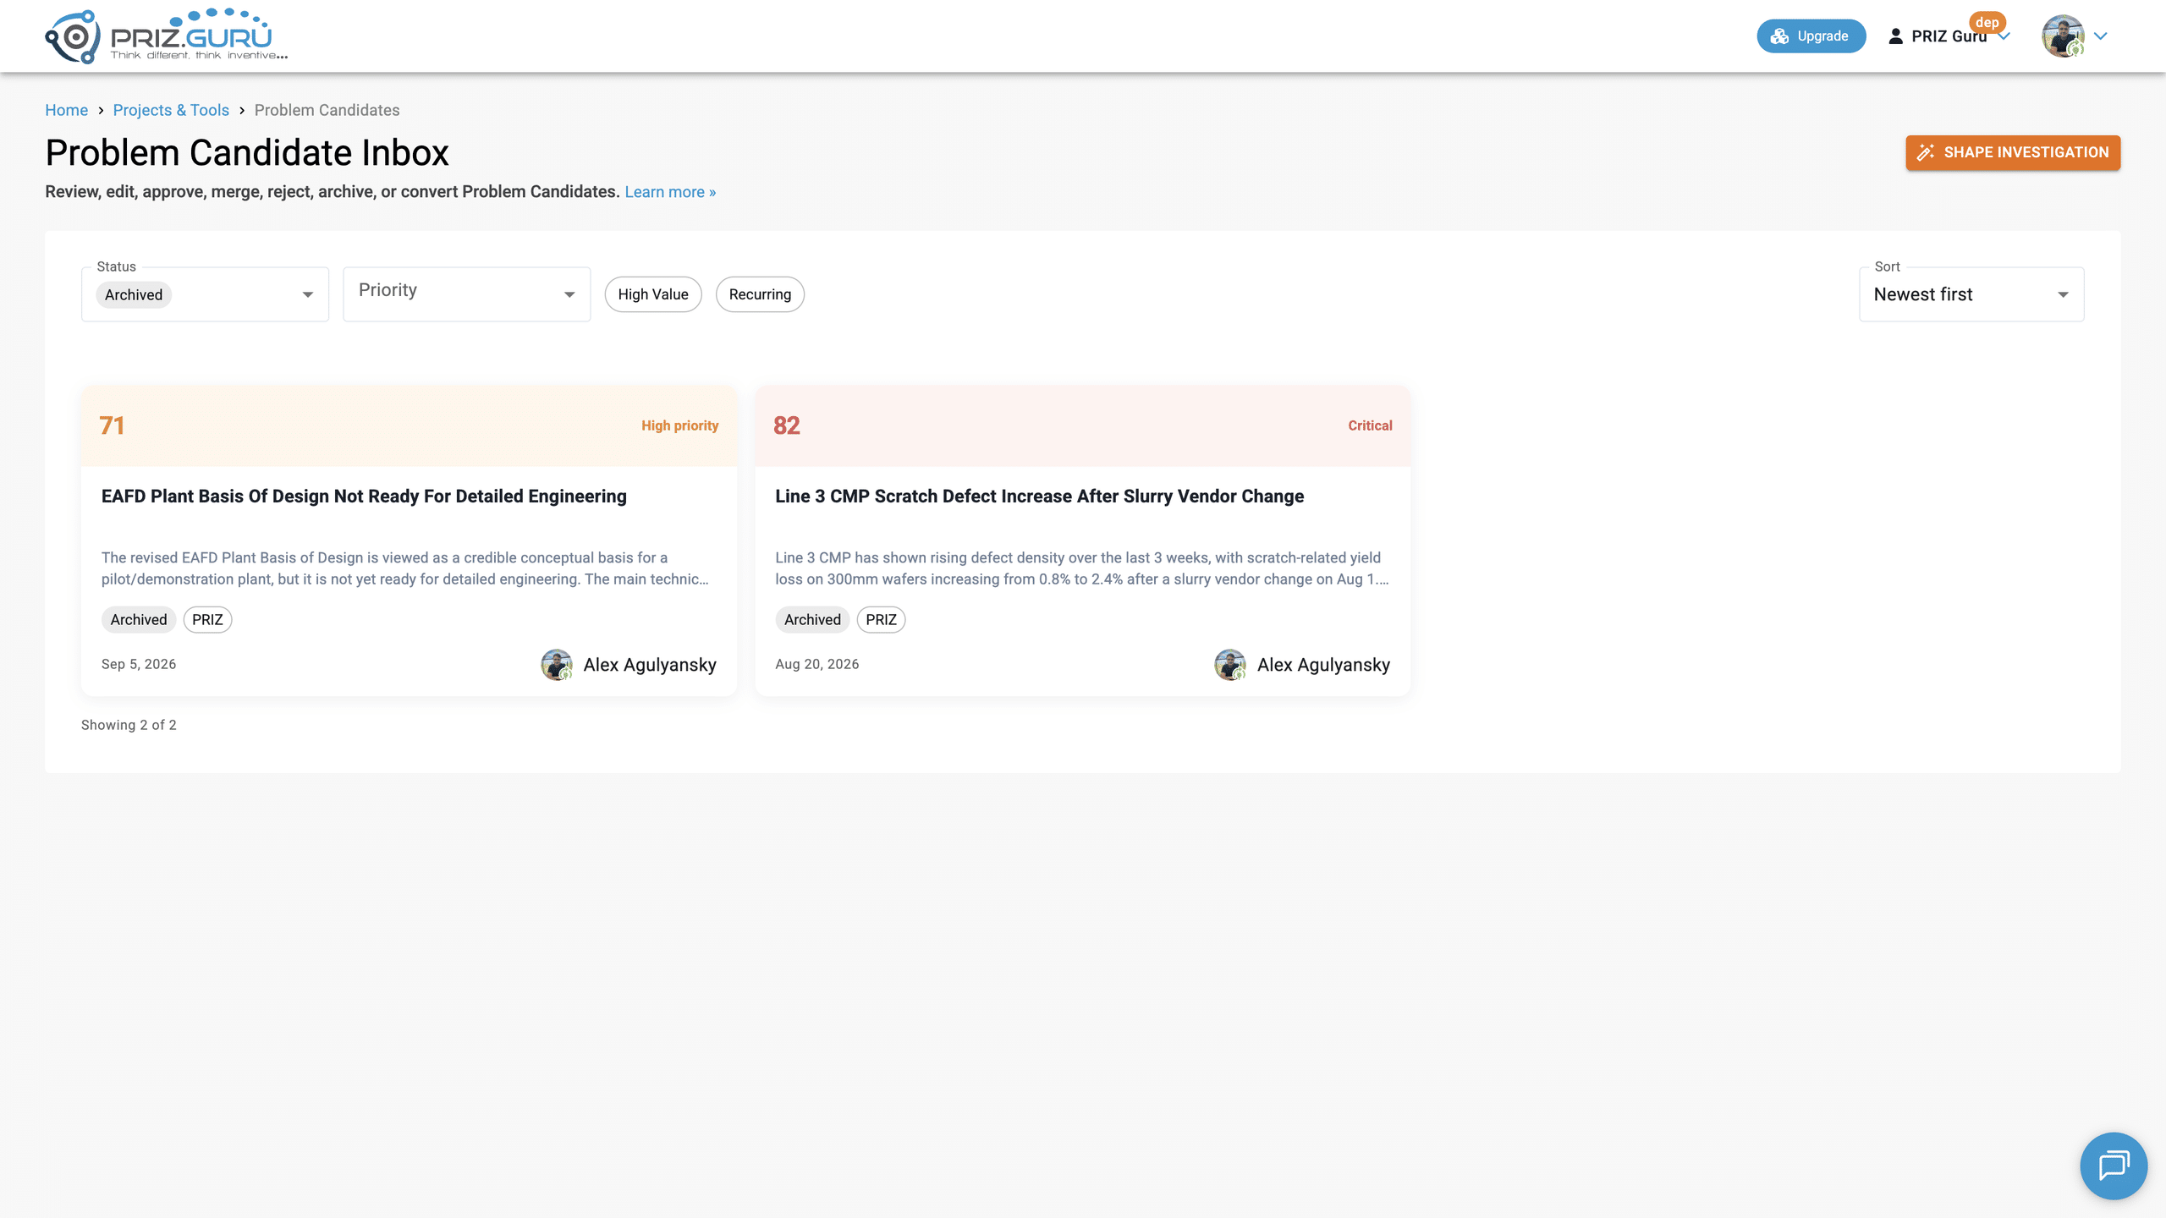The height and width of the screenshot is (1218, 2166).
Task: Open the Status dropdown
Action: tap(205, 294)
